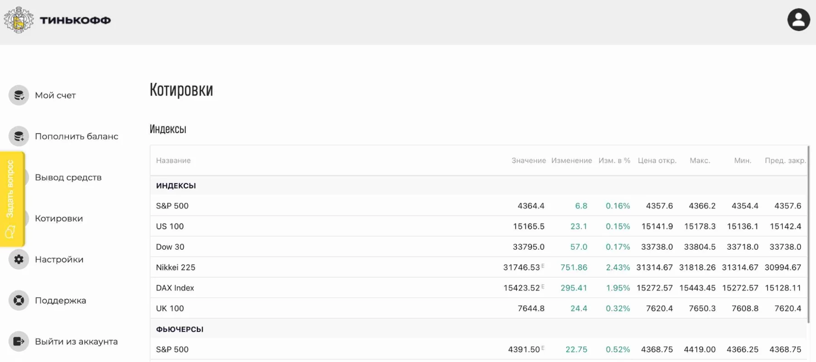
Task: Click the US 100 value 15165.5
Action: pos(529,226)
